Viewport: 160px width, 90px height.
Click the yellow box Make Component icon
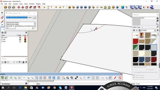(5, 7)
